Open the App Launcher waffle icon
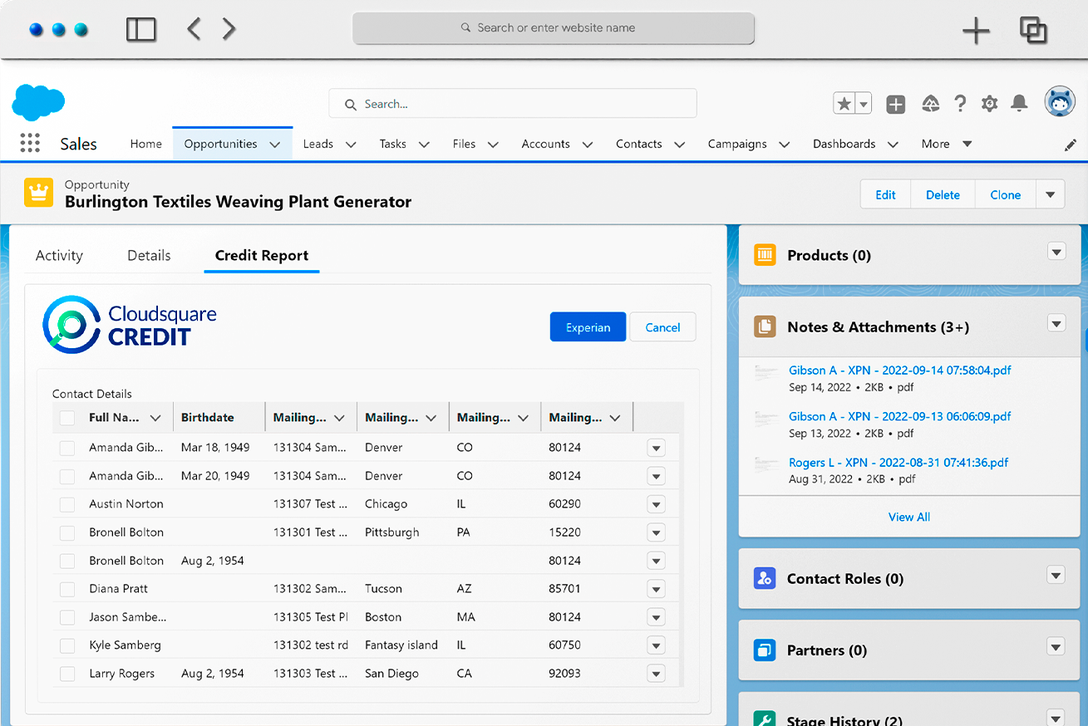 pyautogui.click(x=29, y=143)
